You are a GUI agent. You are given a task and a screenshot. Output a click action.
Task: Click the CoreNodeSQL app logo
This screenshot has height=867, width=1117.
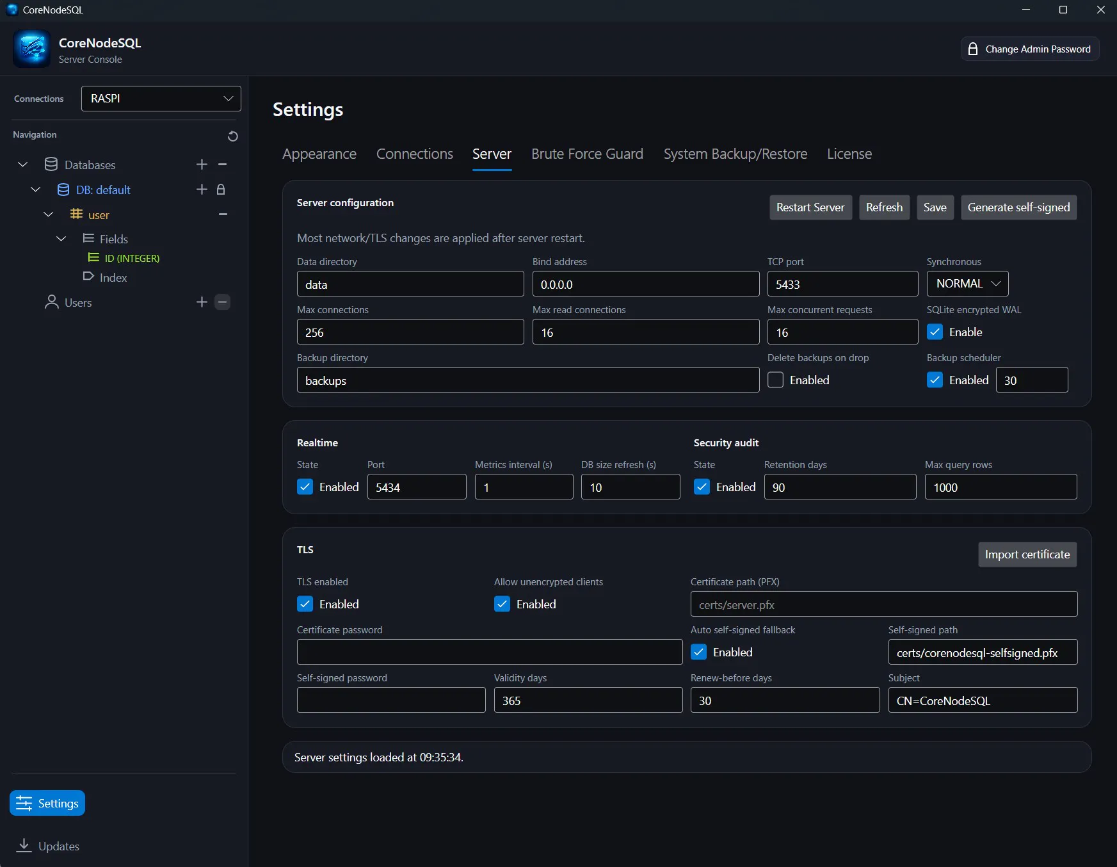coord(31,49)
